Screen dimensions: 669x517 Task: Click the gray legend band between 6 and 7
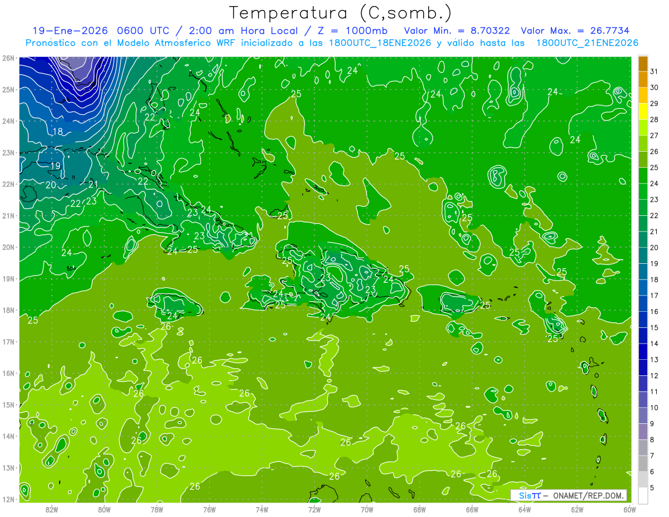643,463
